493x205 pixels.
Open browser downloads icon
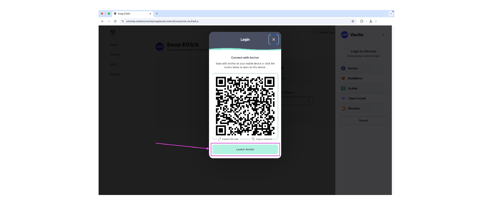(x=371, y=21)
